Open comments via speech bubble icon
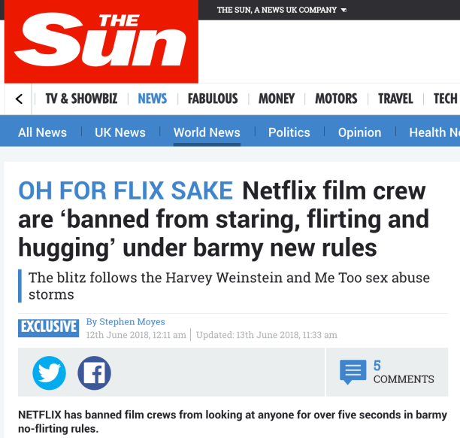Viewport: 460px width, 438px height. (x=353, y=372)
